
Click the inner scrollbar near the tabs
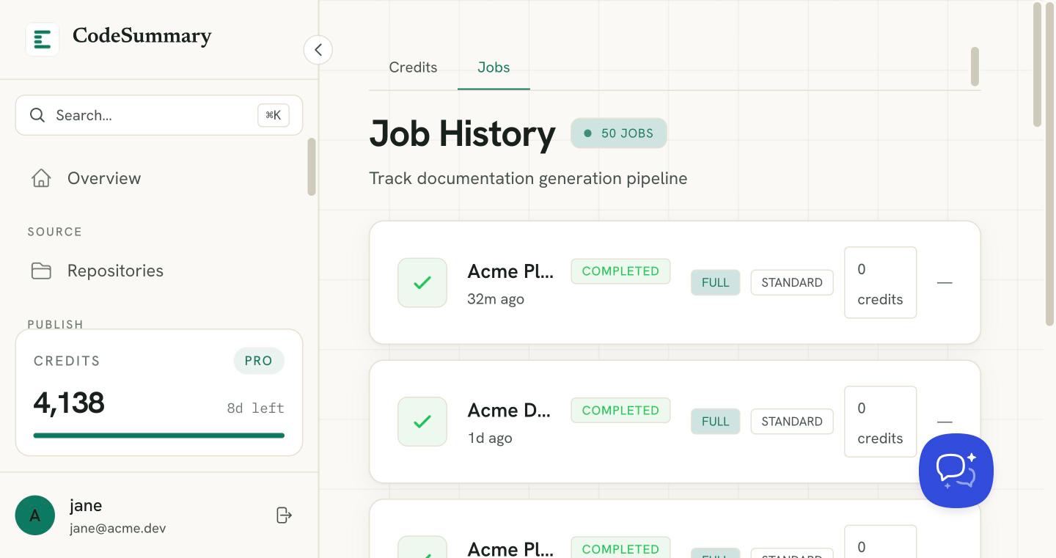point(975,67)
